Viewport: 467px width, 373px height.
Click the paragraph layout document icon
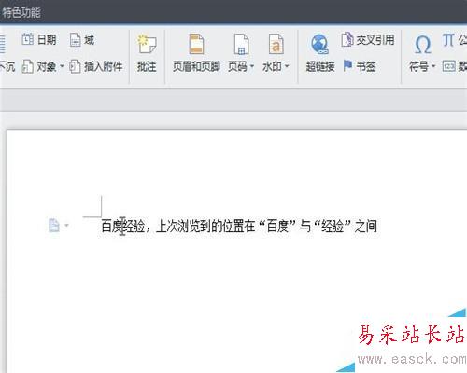pyautogui.click(x=54, y=226)
